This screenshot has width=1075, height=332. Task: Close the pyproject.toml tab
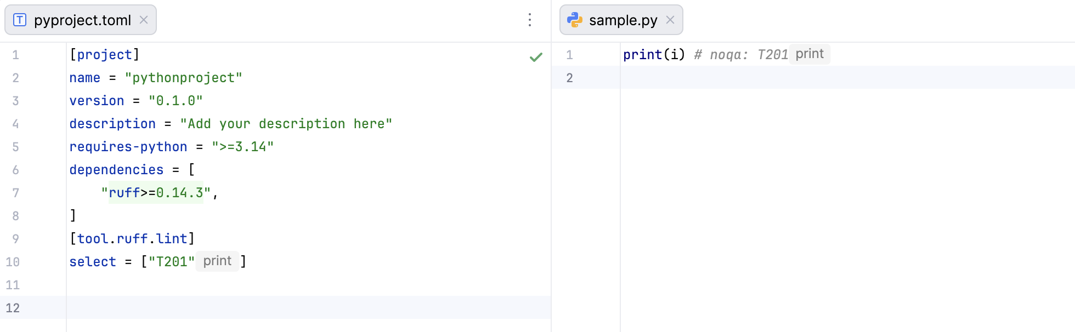pyautogui.click(x=144, y=20)
